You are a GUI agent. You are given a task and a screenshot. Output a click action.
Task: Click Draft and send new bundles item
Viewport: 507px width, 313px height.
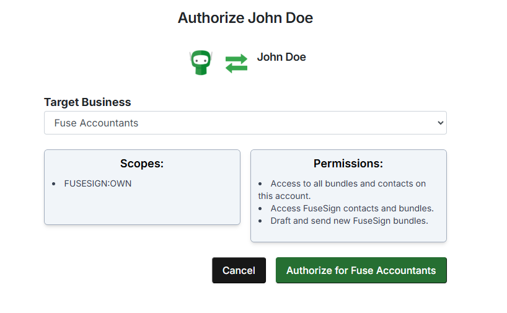pyautogui.click(x=349, y=221)
